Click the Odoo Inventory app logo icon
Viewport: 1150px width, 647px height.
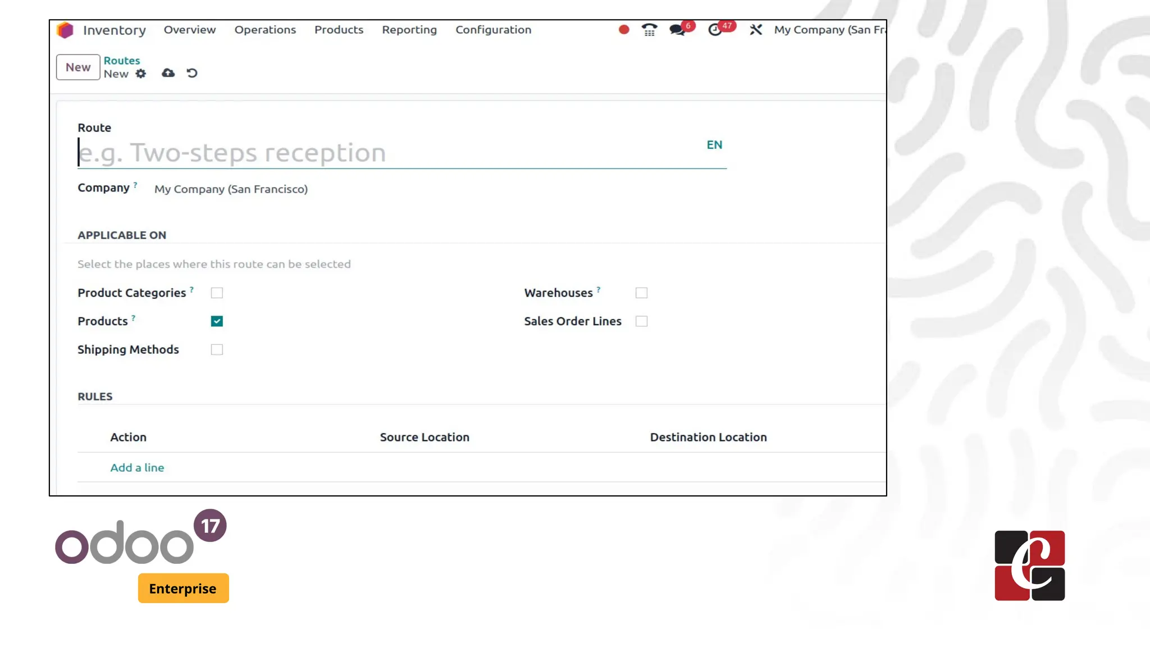(x=65, y=30)
